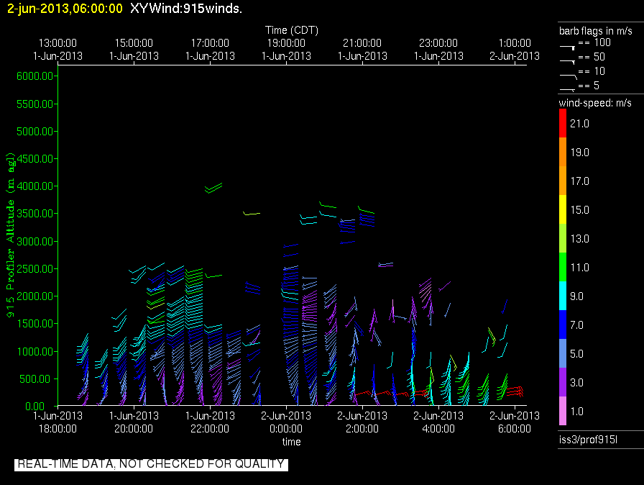644x485 pixels.
Task: Click the yellow timestamp 2-jun-2013,06:00:00
Action: (65, 9)
